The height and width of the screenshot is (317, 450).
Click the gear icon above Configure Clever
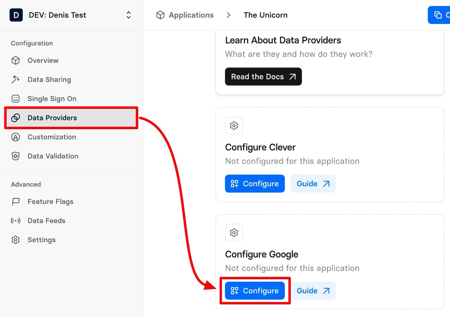coord(234,125)
